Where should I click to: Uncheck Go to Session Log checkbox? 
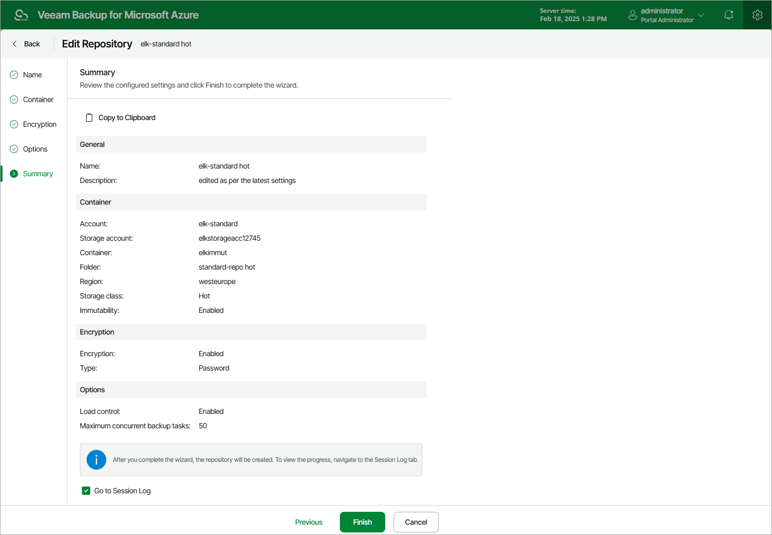[x=86, y=491]
